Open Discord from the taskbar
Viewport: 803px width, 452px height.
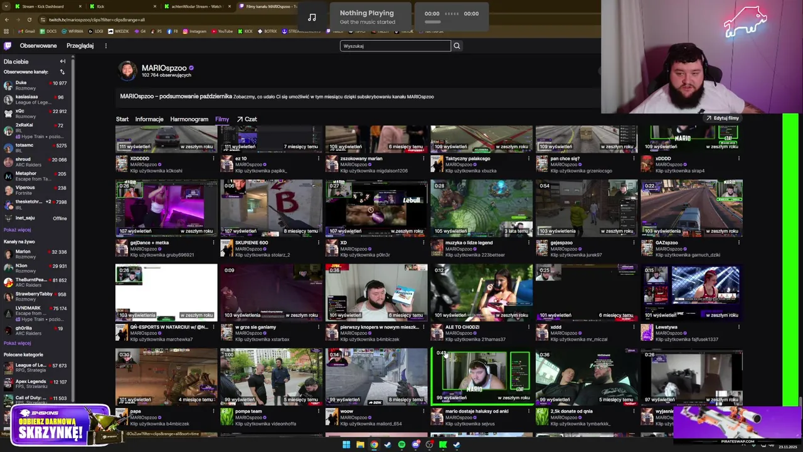pos(415,444)
